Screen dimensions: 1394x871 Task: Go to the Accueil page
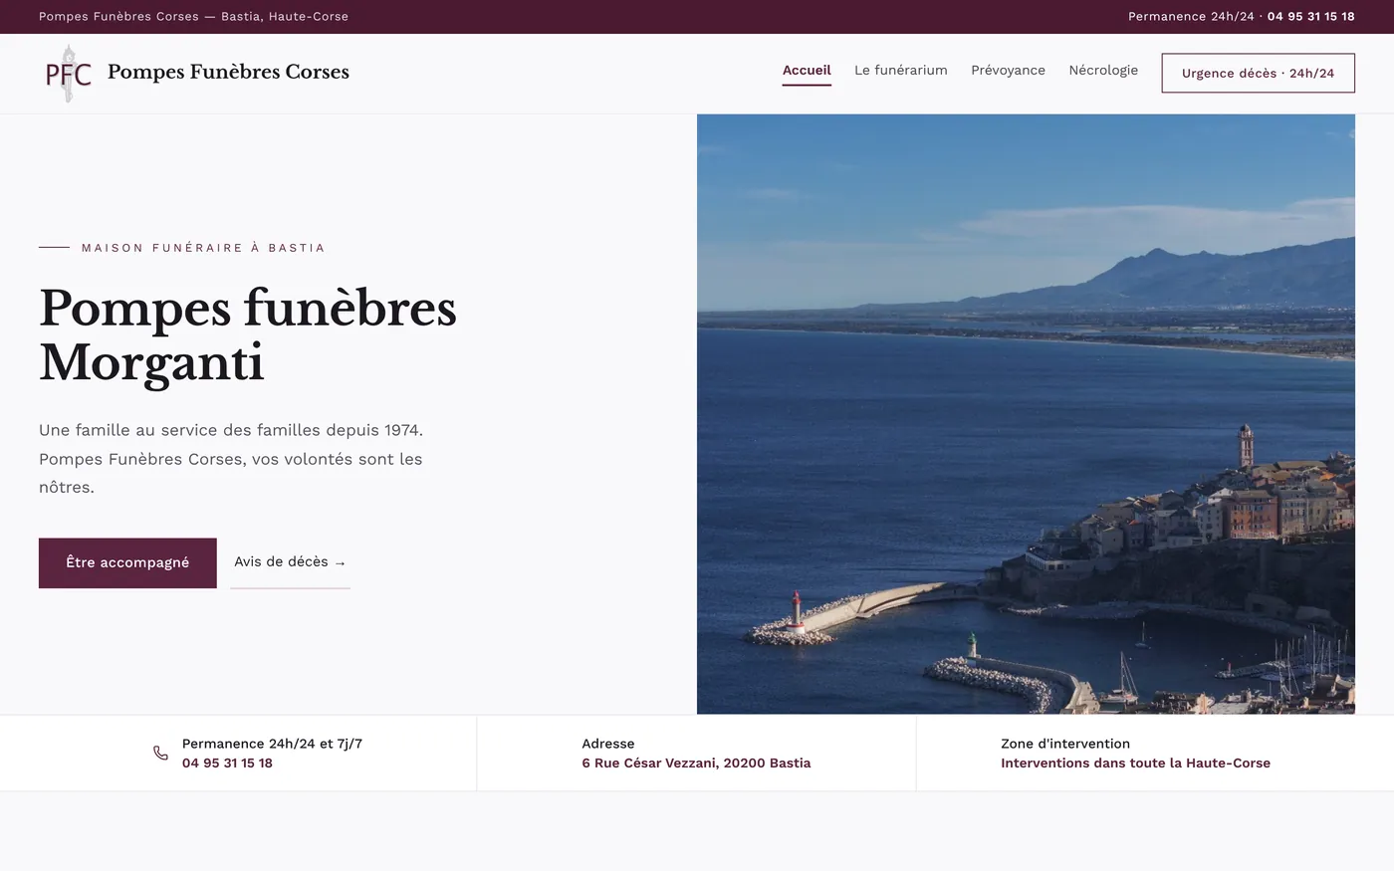point(807,71)
